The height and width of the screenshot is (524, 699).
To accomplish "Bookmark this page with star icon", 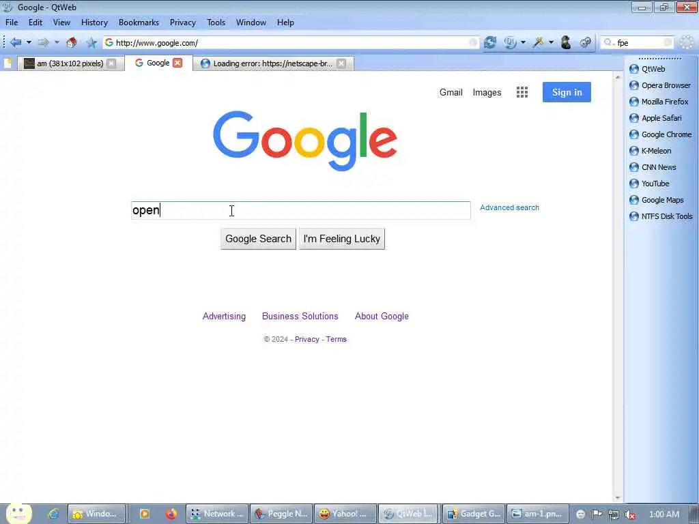I will (91, 43).
